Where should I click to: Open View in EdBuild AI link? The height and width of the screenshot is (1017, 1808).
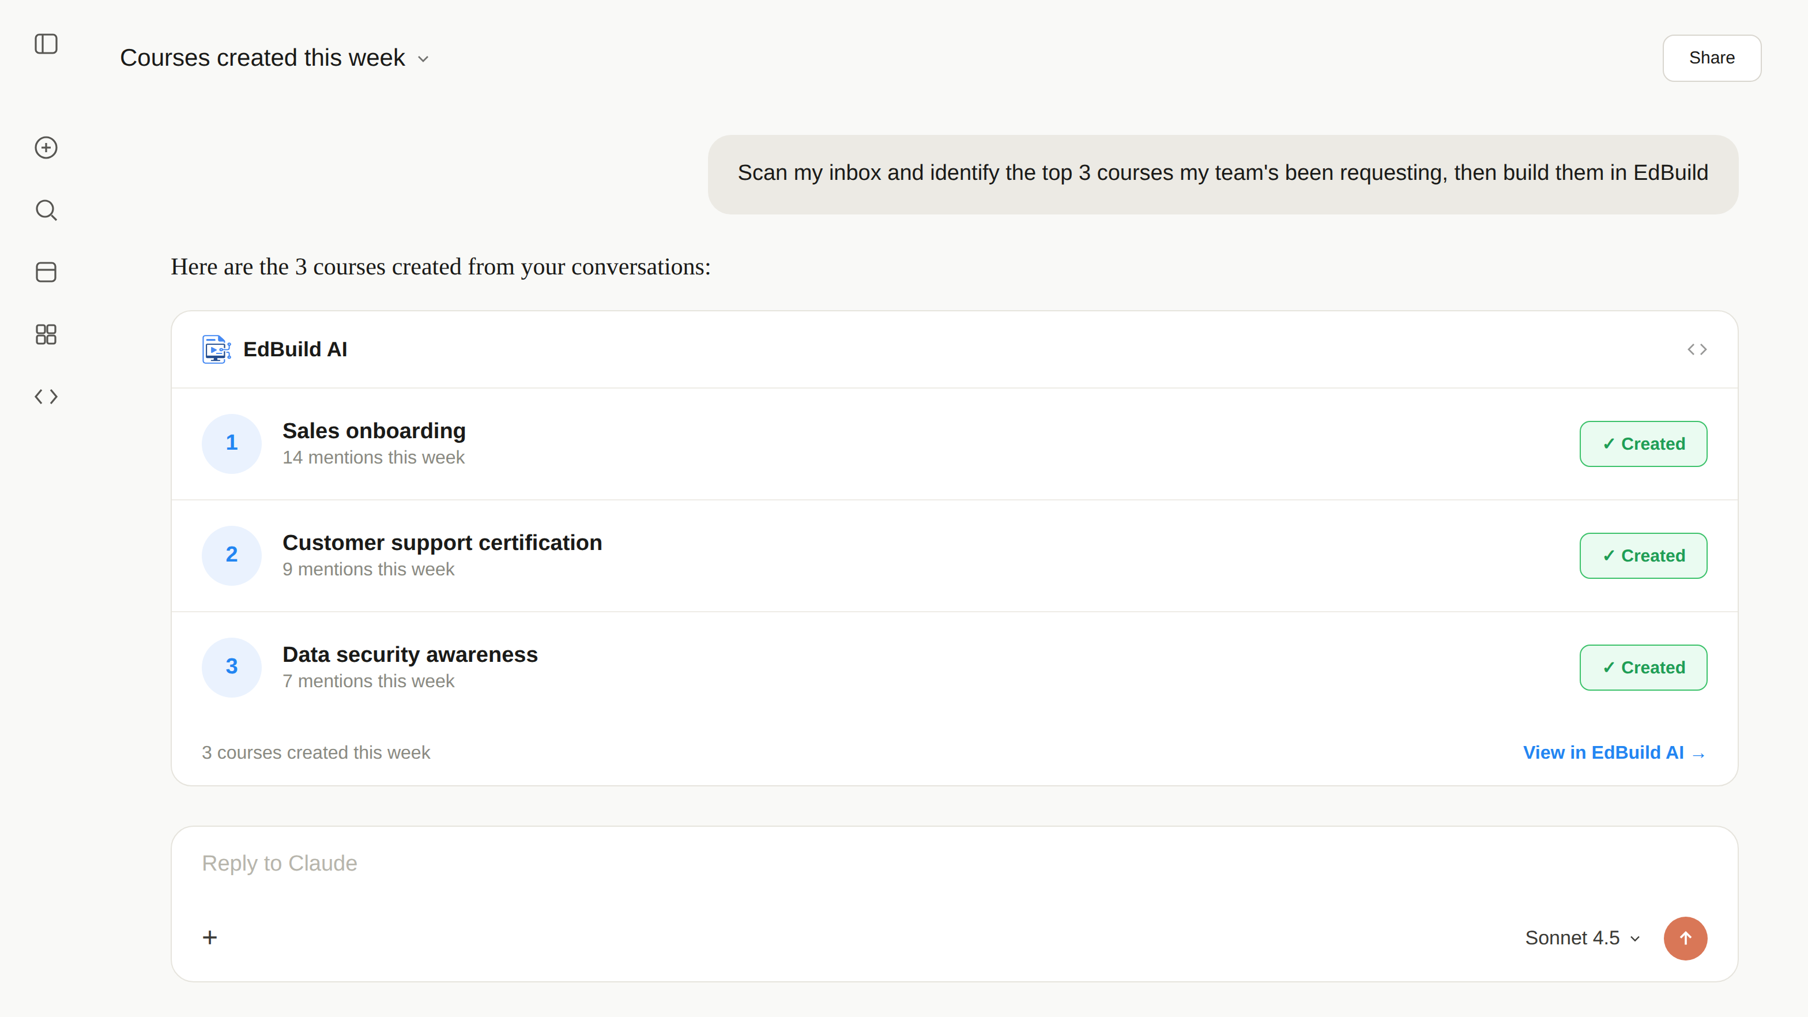(x=1614, y=752)
